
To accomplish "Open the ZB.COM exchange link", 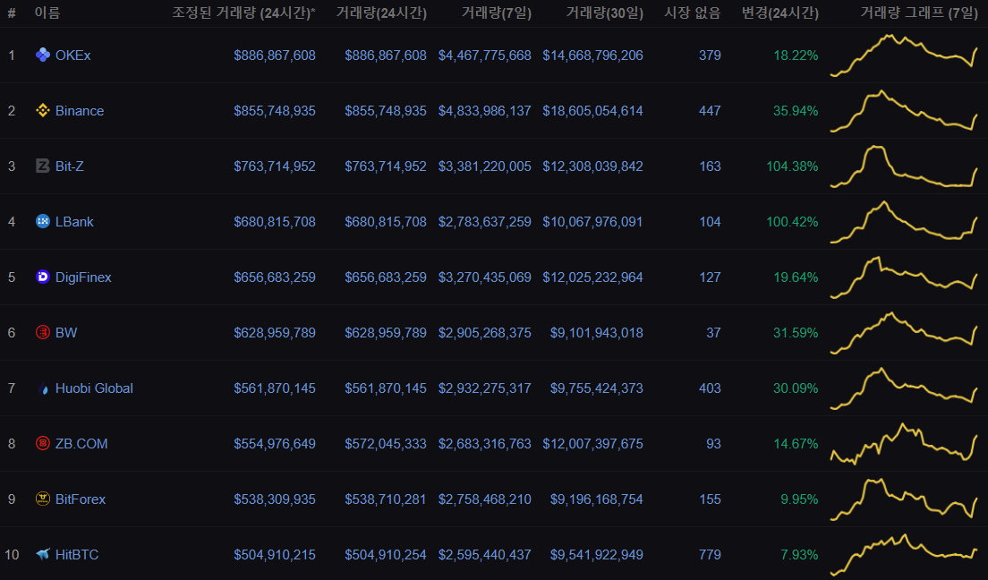I will pyautogui.click(x=81, y=444).
